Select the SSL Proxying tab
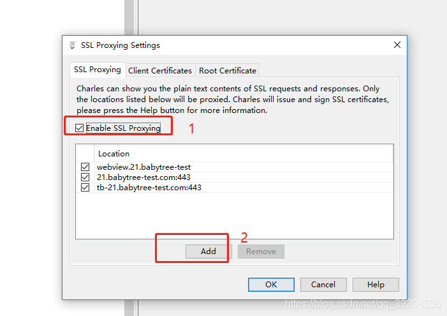The image size is (447, 316). click(97, 70)
